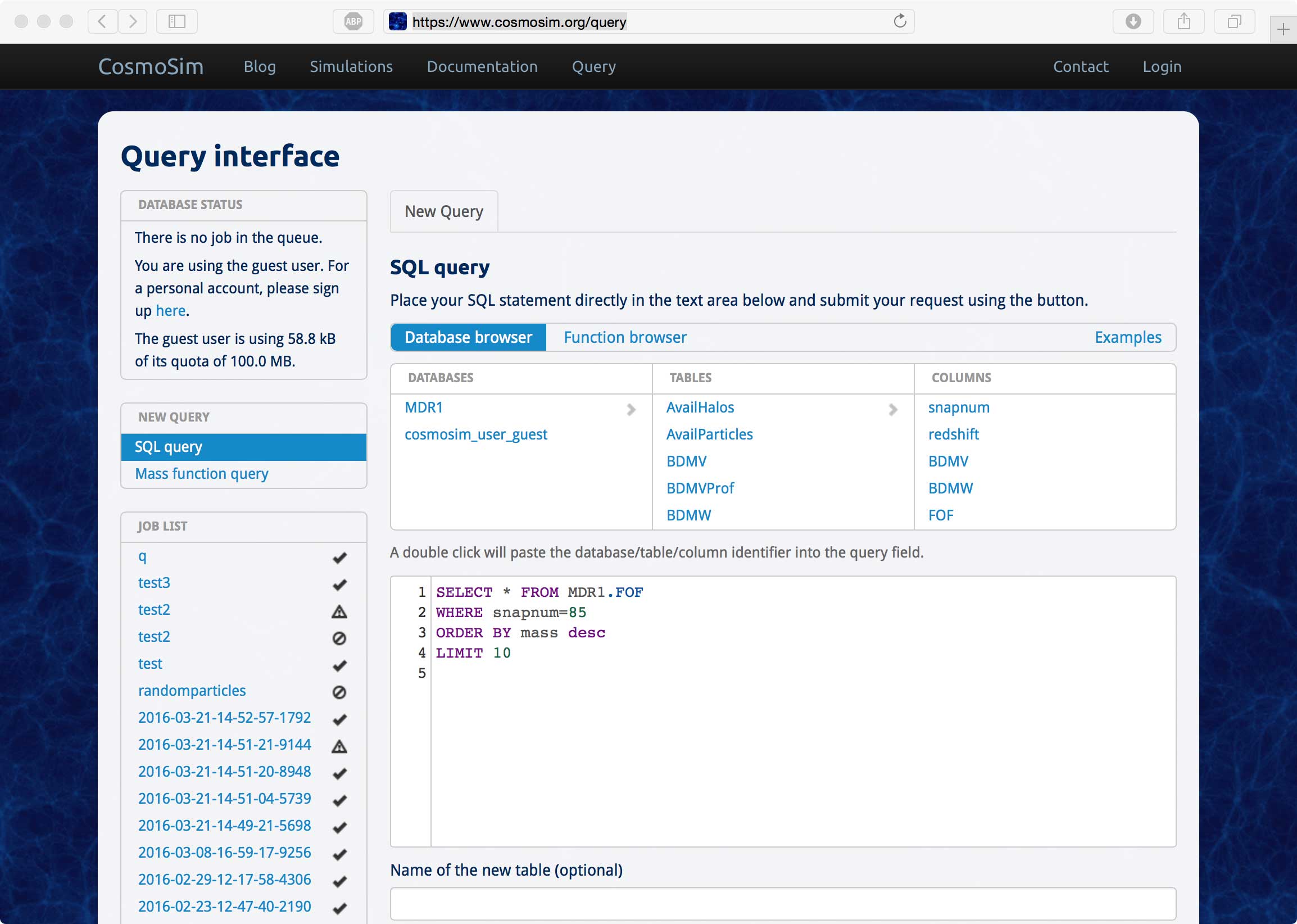
Task: Select the MDR1 database
Action: pos(424,407)
